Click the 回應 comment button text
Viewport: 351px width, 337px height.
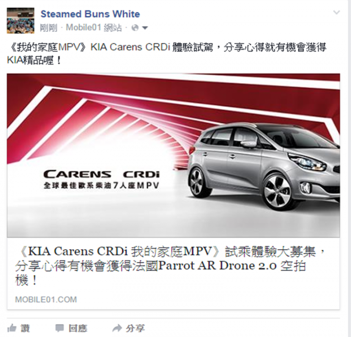click(78, 329)
